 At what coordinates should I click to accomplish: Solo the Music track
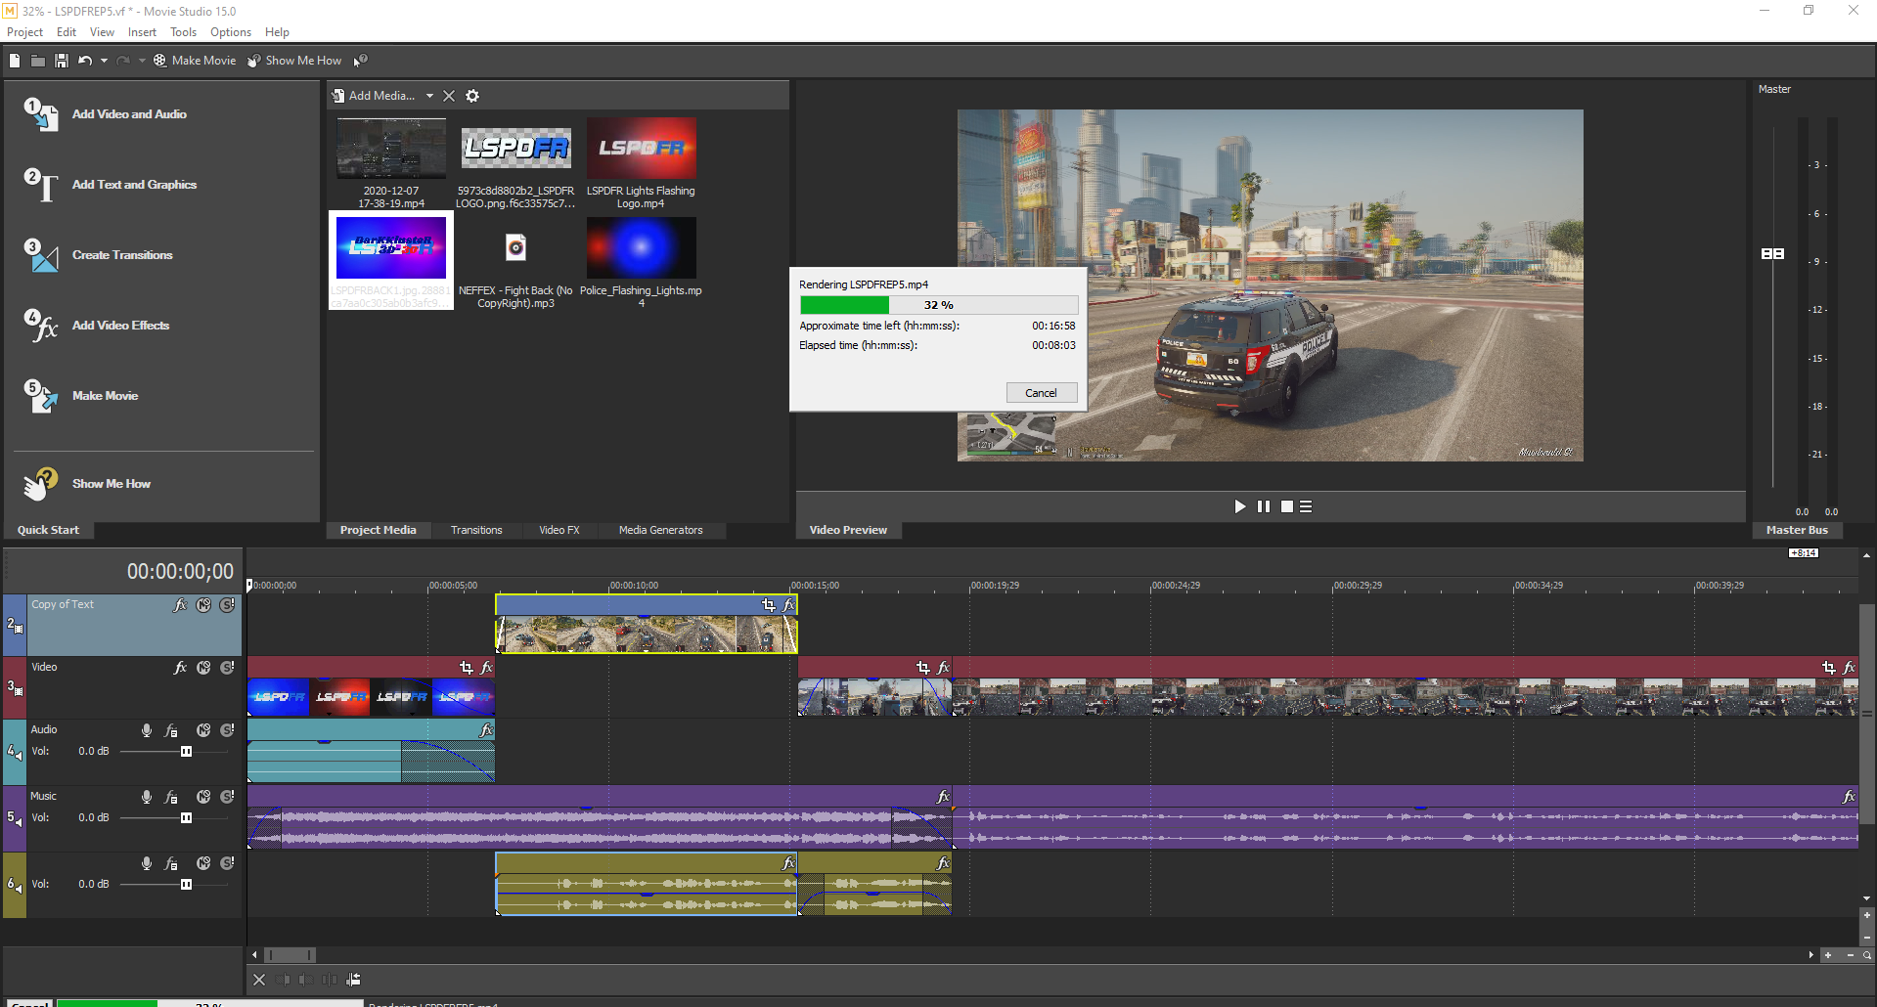227,797
